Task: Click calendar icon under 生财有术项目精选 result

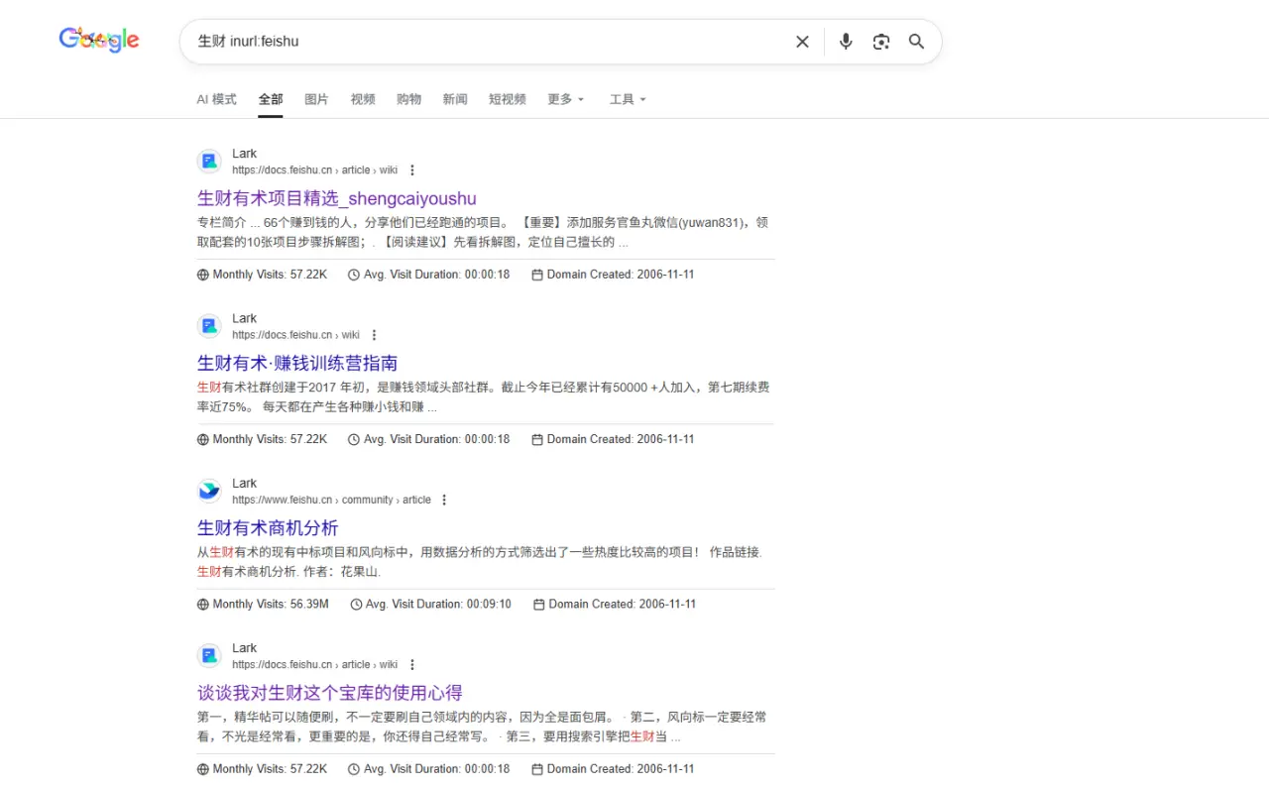Action: [537, 275]
